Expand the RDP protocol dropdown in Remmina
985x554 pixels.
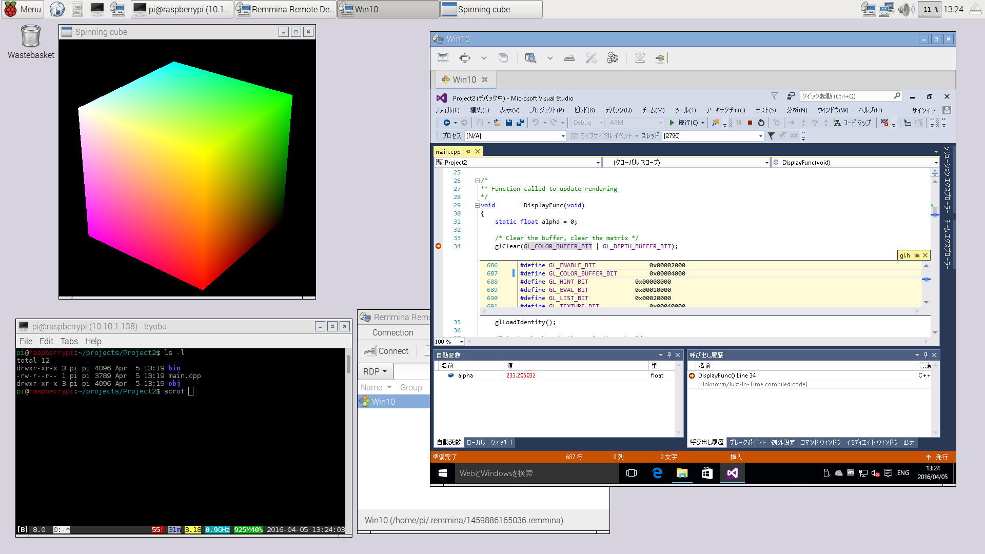(376, 371)
